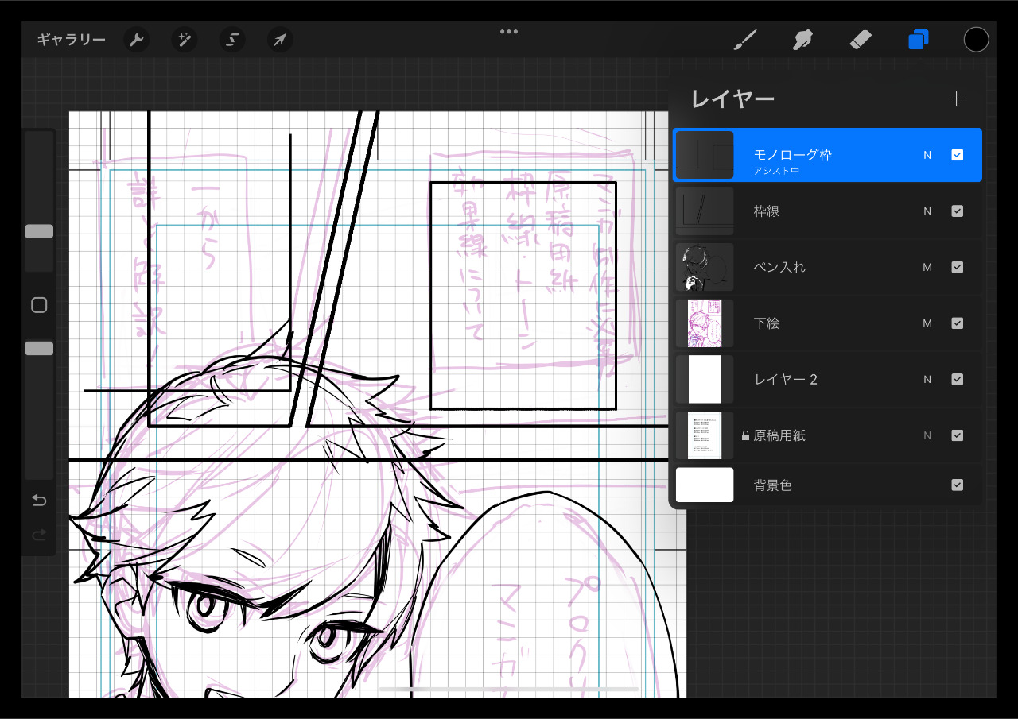Hide the 枠線 layer
This screenshot has width=1018, height=719.
tap(958, 211)
